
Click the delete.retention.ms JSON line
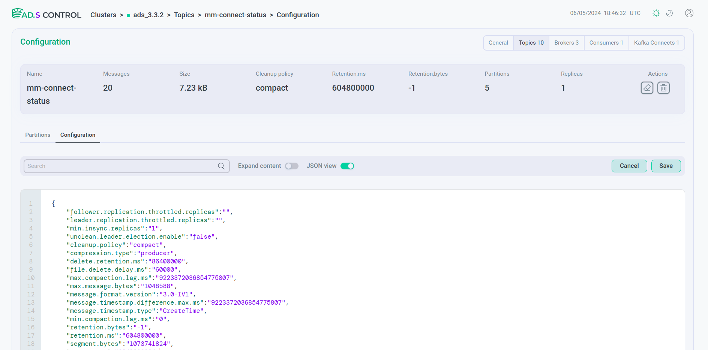tap(127, 261)
